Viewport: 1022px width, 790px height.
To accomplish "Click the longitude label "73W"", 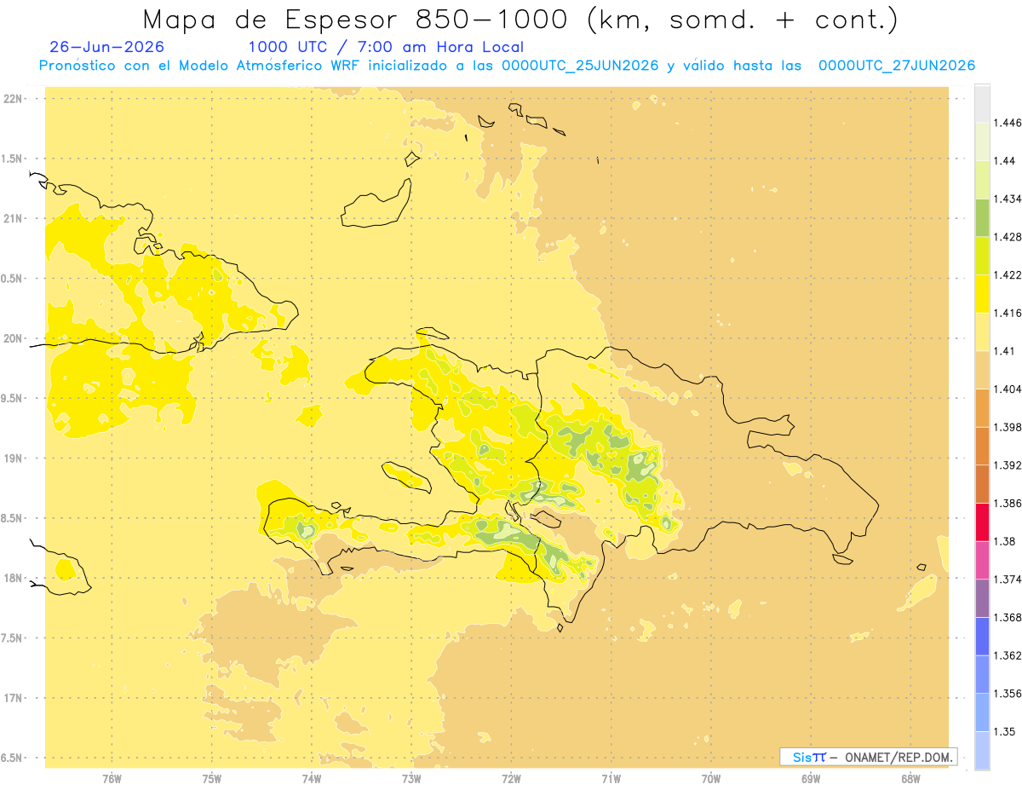I will pyautogui.click(x=411, y=778).
